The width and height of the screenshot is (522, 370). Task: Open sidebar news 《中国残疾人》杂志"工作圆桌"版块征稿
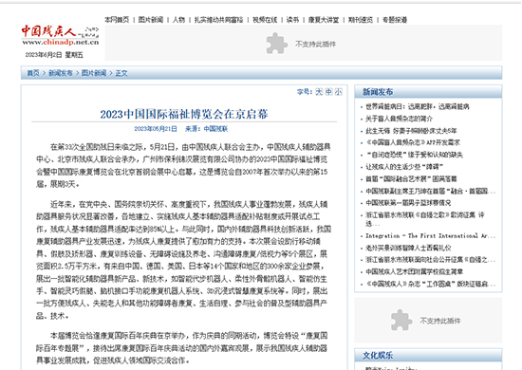click(430, 284)
